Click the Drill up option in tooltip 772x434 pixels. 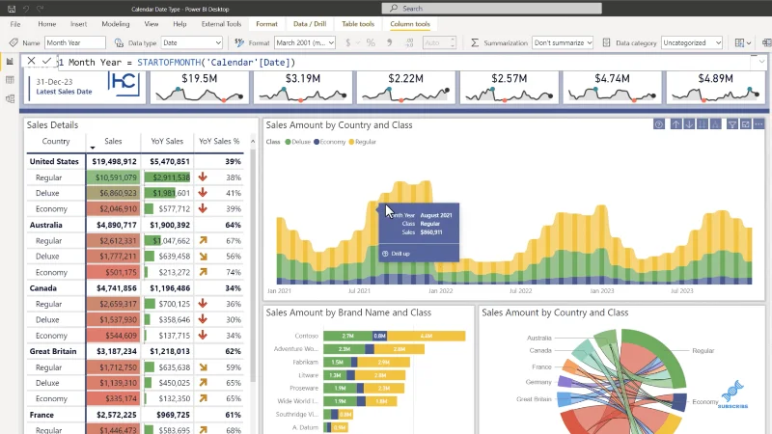click(x=396, y=254)
